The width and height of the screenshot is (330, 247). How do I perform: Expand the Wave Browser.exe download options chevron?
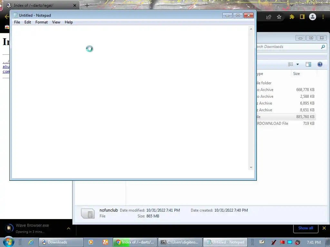[69, 228]
